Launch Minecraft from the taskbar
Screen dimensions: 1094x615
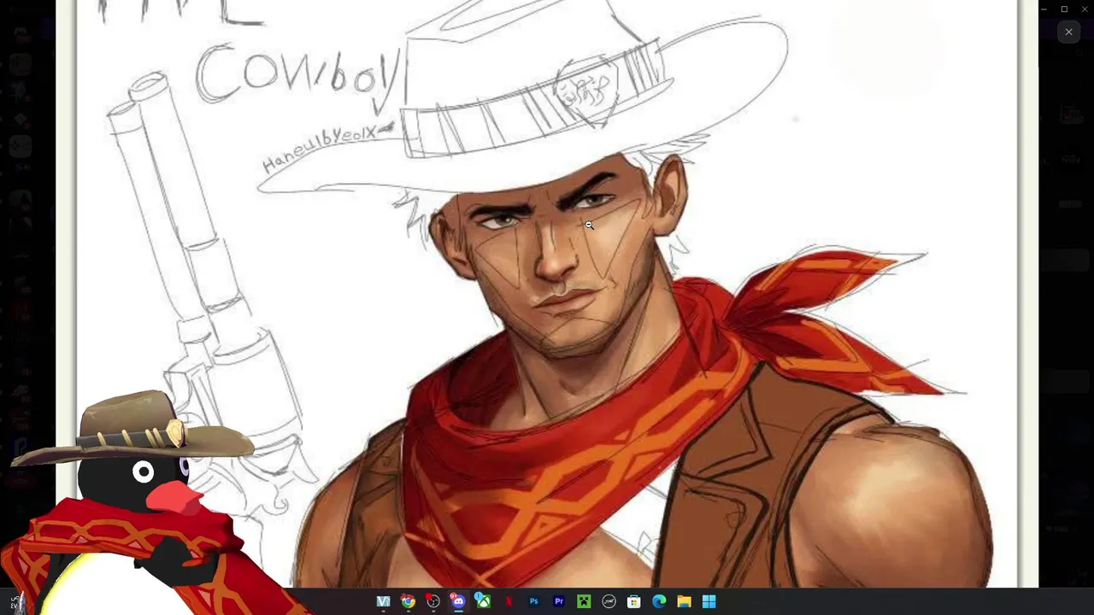point(584,602)
